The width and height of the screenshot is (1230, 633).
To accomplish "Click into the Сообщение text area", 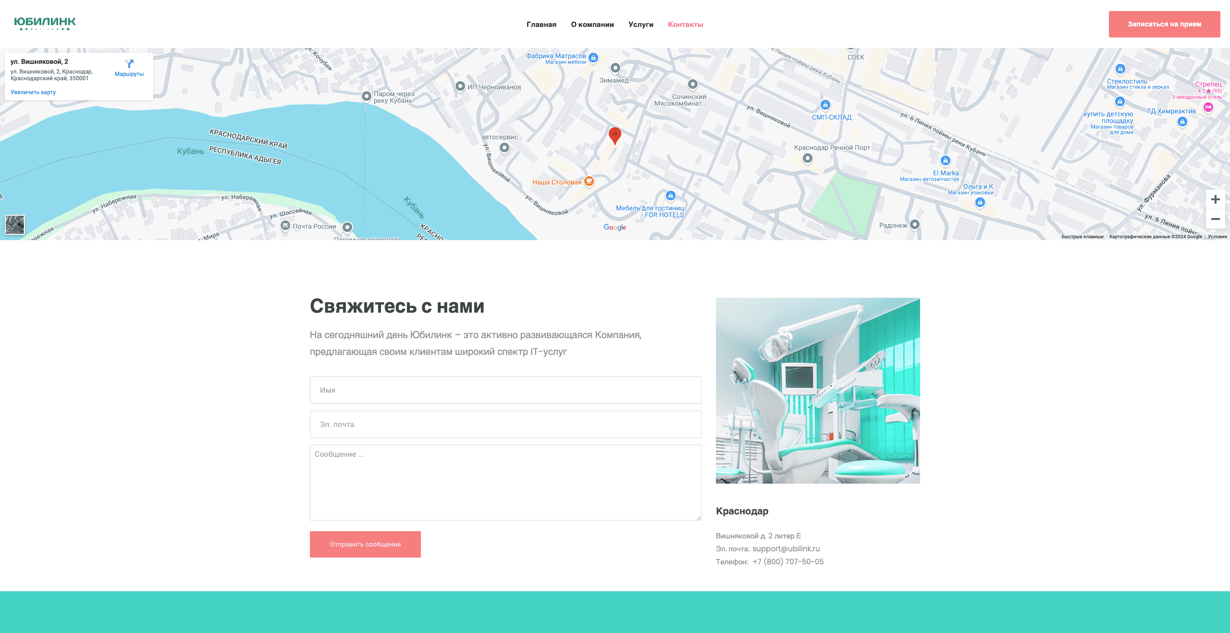I will click(x=505, y=482).
